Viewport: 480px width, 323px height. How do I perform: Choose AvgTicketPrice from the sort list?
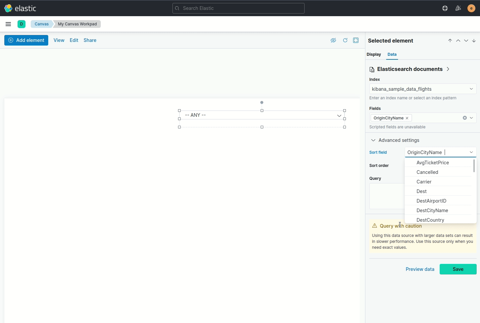[x=438, y=163]
